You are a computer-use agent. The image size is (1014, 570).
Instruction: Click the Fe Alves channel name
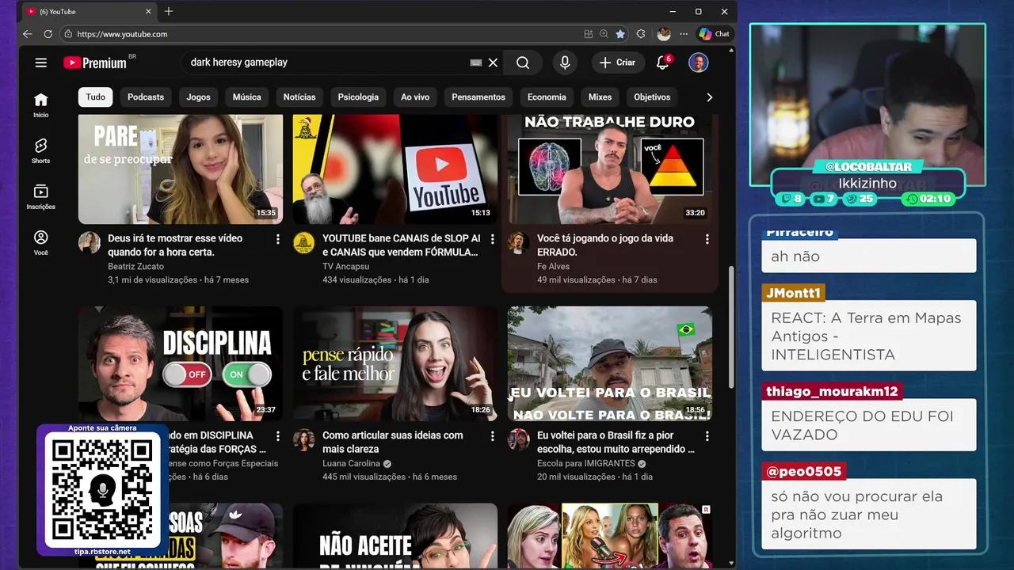pyautogui.click(x=553, y=266)
